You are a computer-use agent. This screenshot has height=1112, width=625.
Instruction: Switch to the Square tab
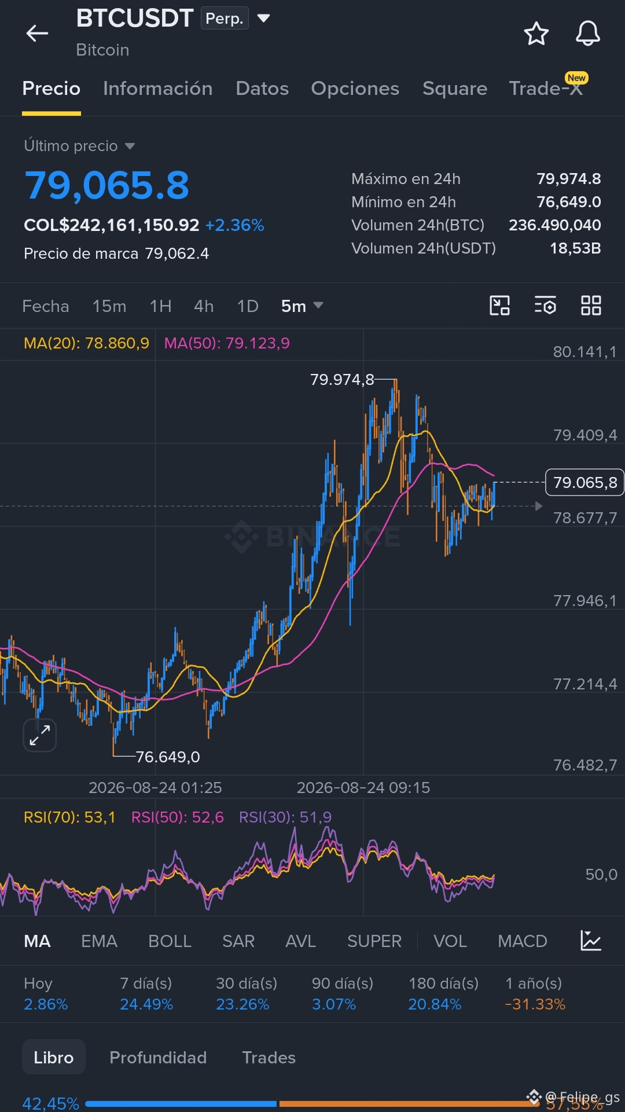455,89
